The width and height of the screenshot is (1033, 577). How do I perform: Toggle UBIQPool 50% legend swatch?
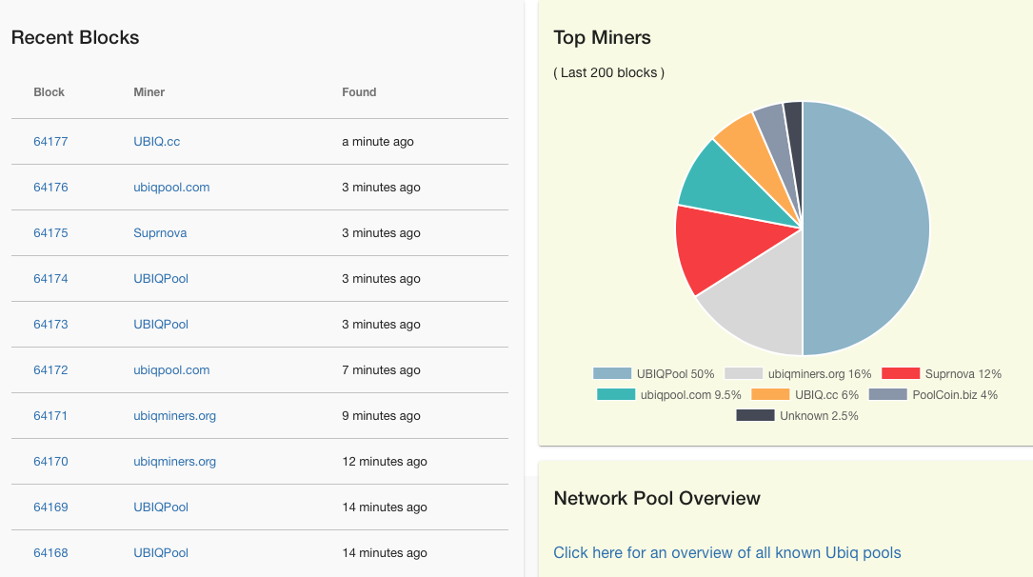pyautogui.click(x=612, y=373)
